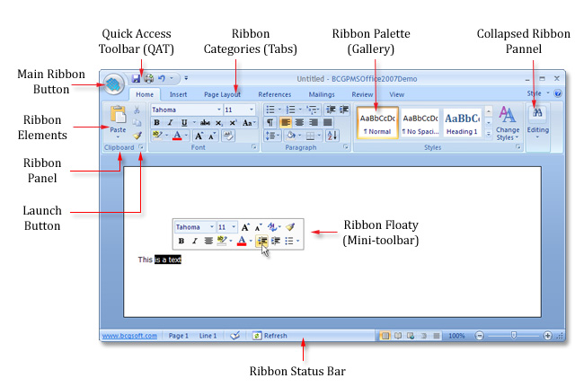The width and height of the screenshot is (575, 387).
Task: Save the document from the Quick Access Toolbar
Action: click(x=136, y=78)
